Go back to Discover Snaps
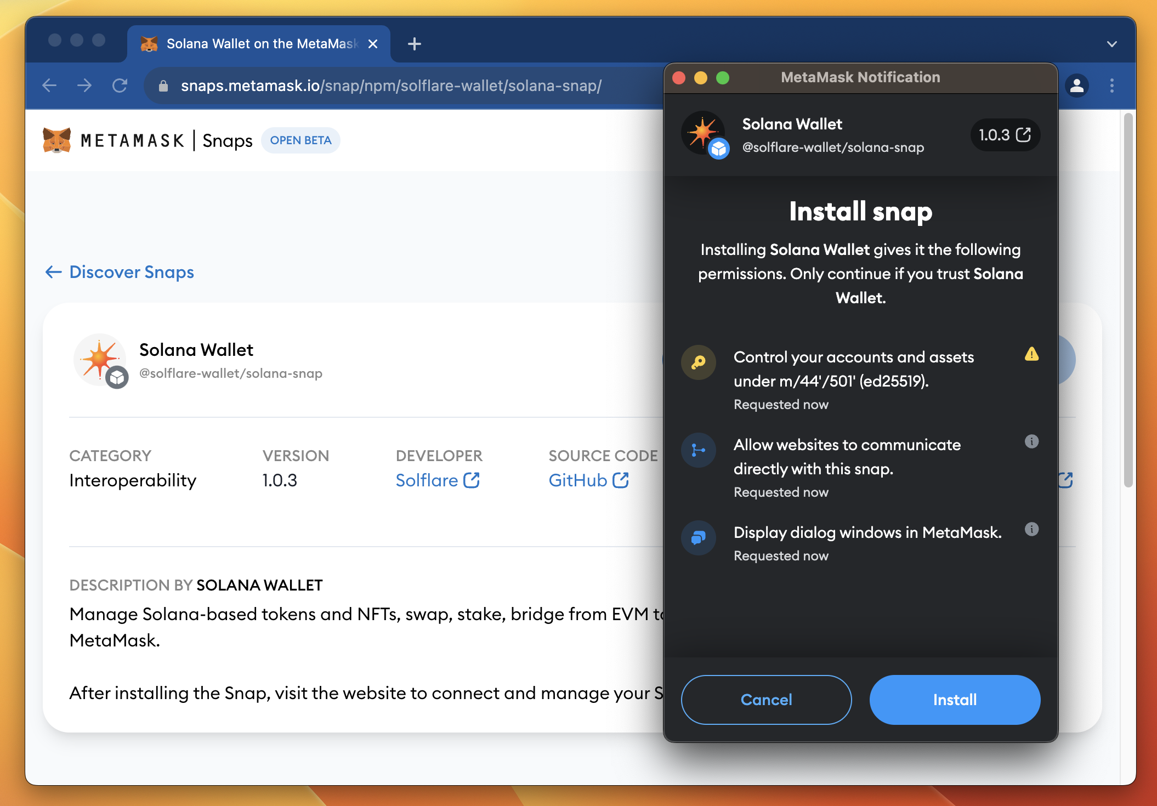1157x806 pixels. coord(120,272)
